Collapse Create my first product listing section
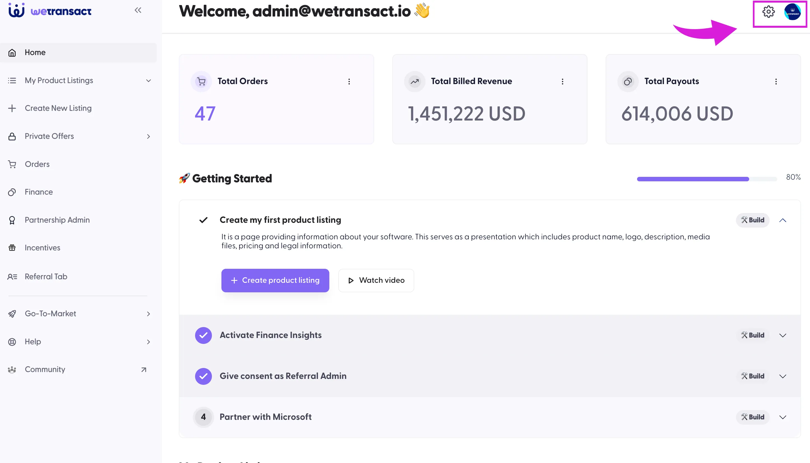810x463 pixels. point(783,220)
